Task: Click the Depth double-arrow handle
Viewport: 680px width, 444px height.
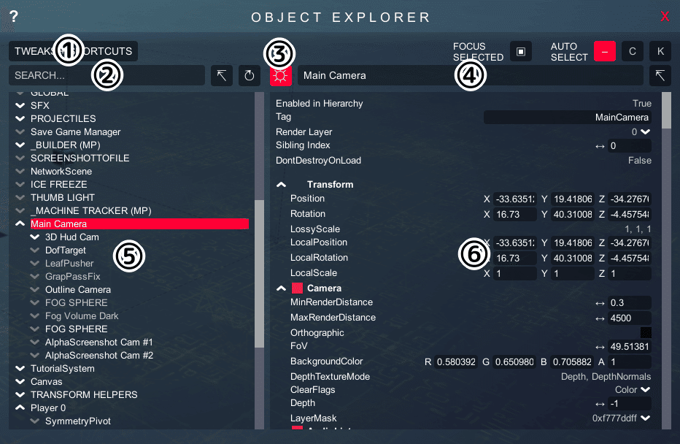Action: (600, 404)
